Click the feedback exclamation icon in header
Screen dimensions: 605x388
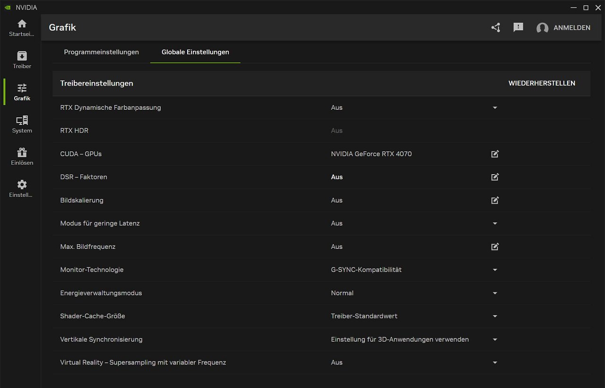[x=519, y=27]
